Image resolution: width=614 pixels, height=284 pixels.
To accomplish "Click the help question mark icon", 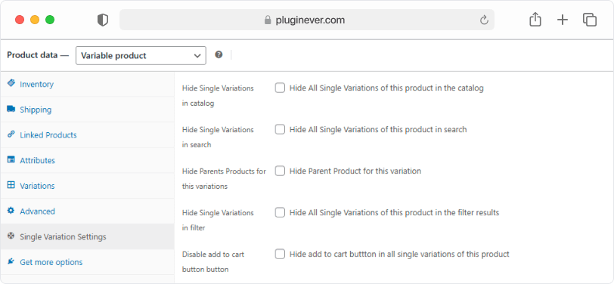I will tap(219, 55).
